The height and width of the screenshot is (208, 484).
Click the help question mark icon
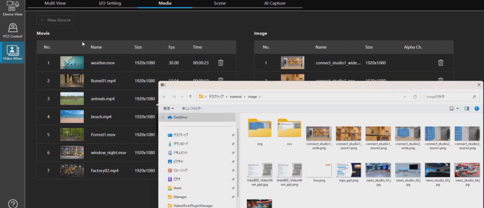click(x=13, y=204)
